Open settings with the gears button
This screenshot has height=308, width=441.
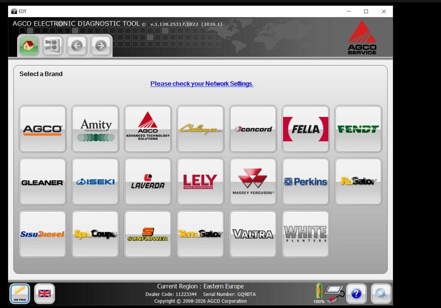[381, 294]
